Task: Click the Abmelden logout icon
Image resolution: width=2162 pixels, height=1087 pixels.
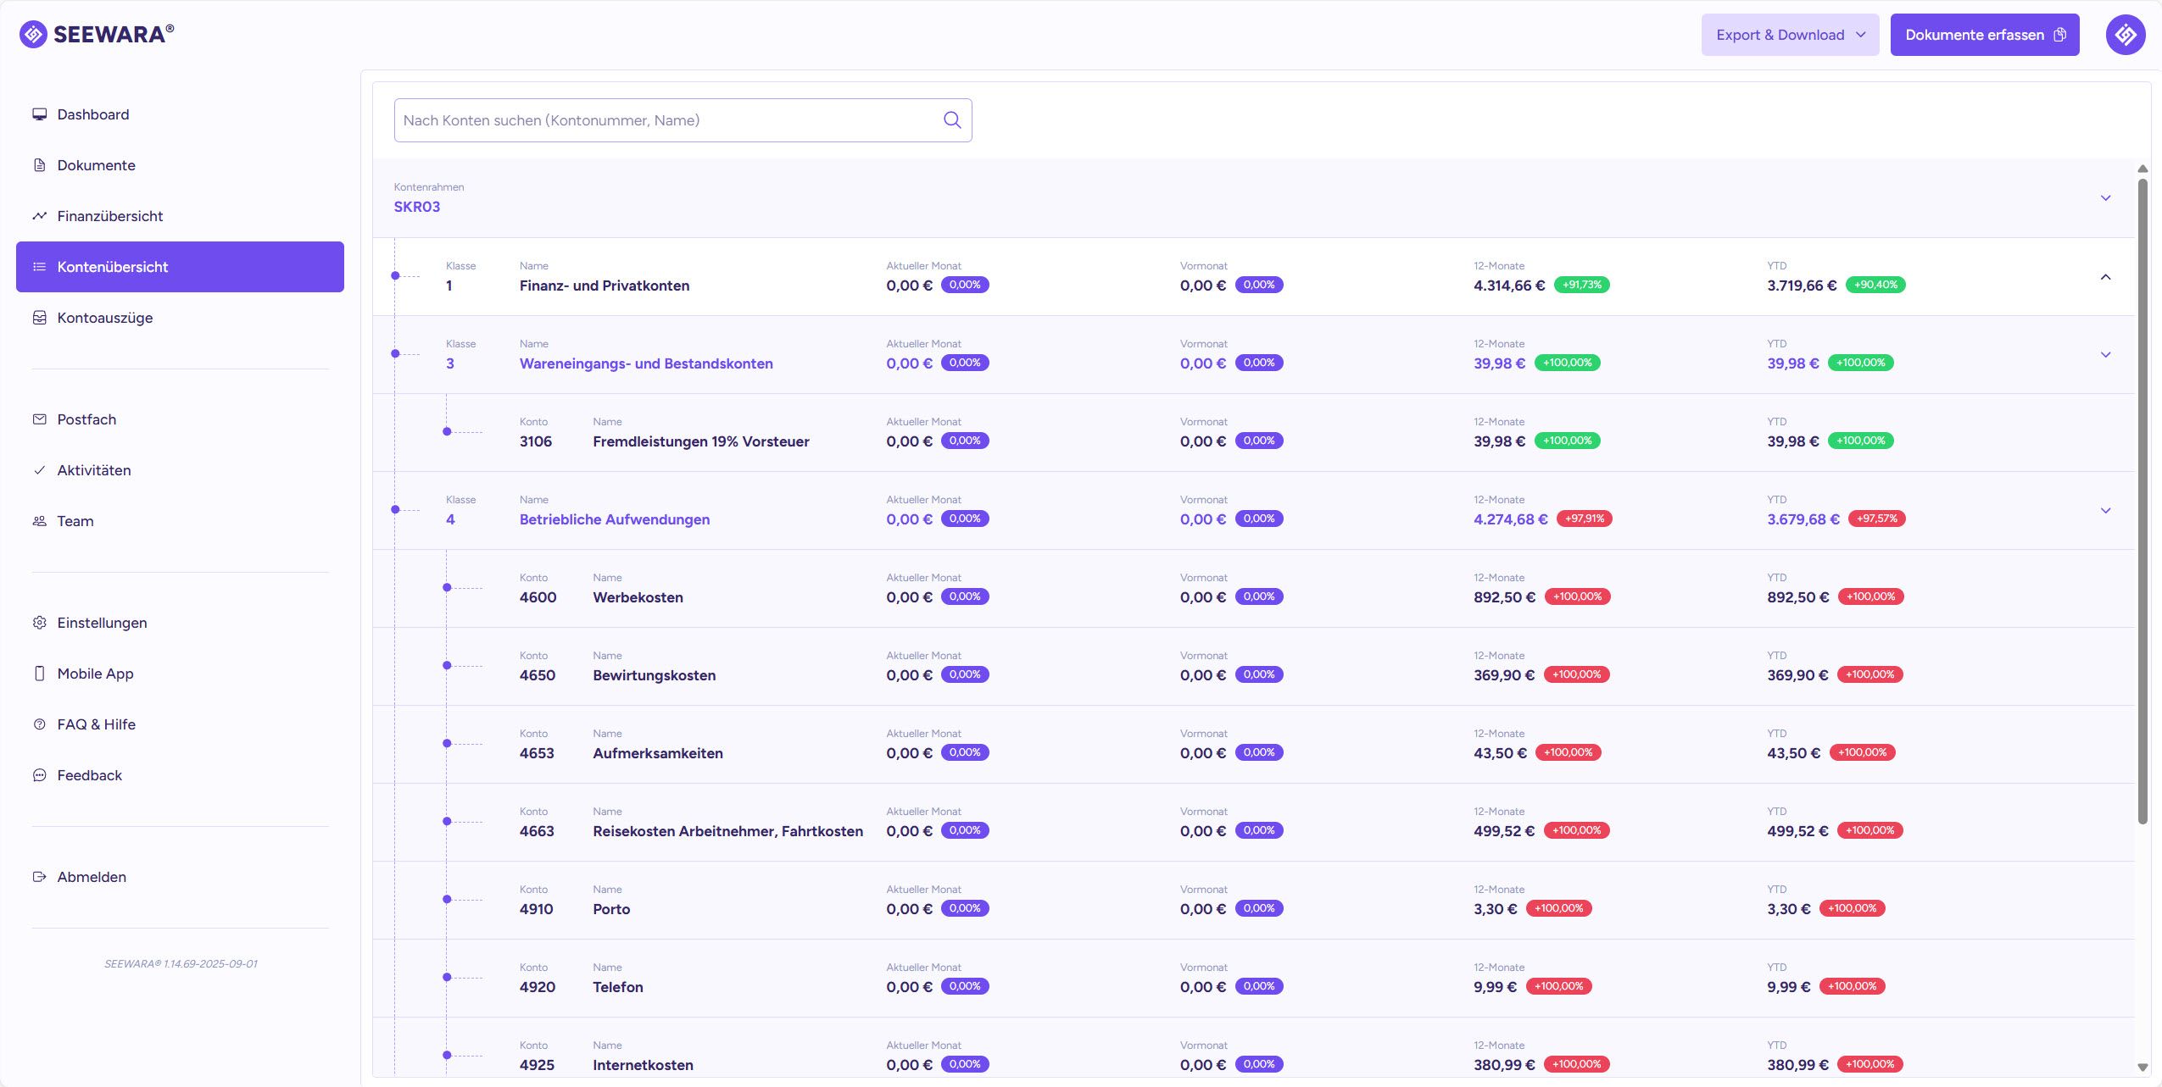Action: tap(39, 877)
